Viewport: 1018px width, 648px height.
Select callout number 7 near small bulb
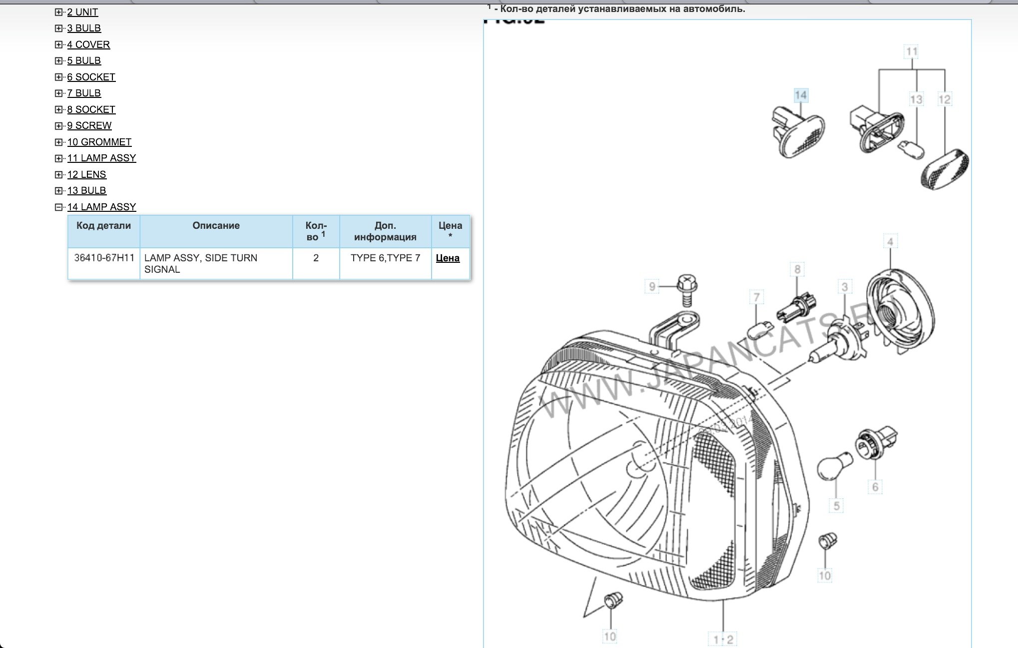point(756,298)
